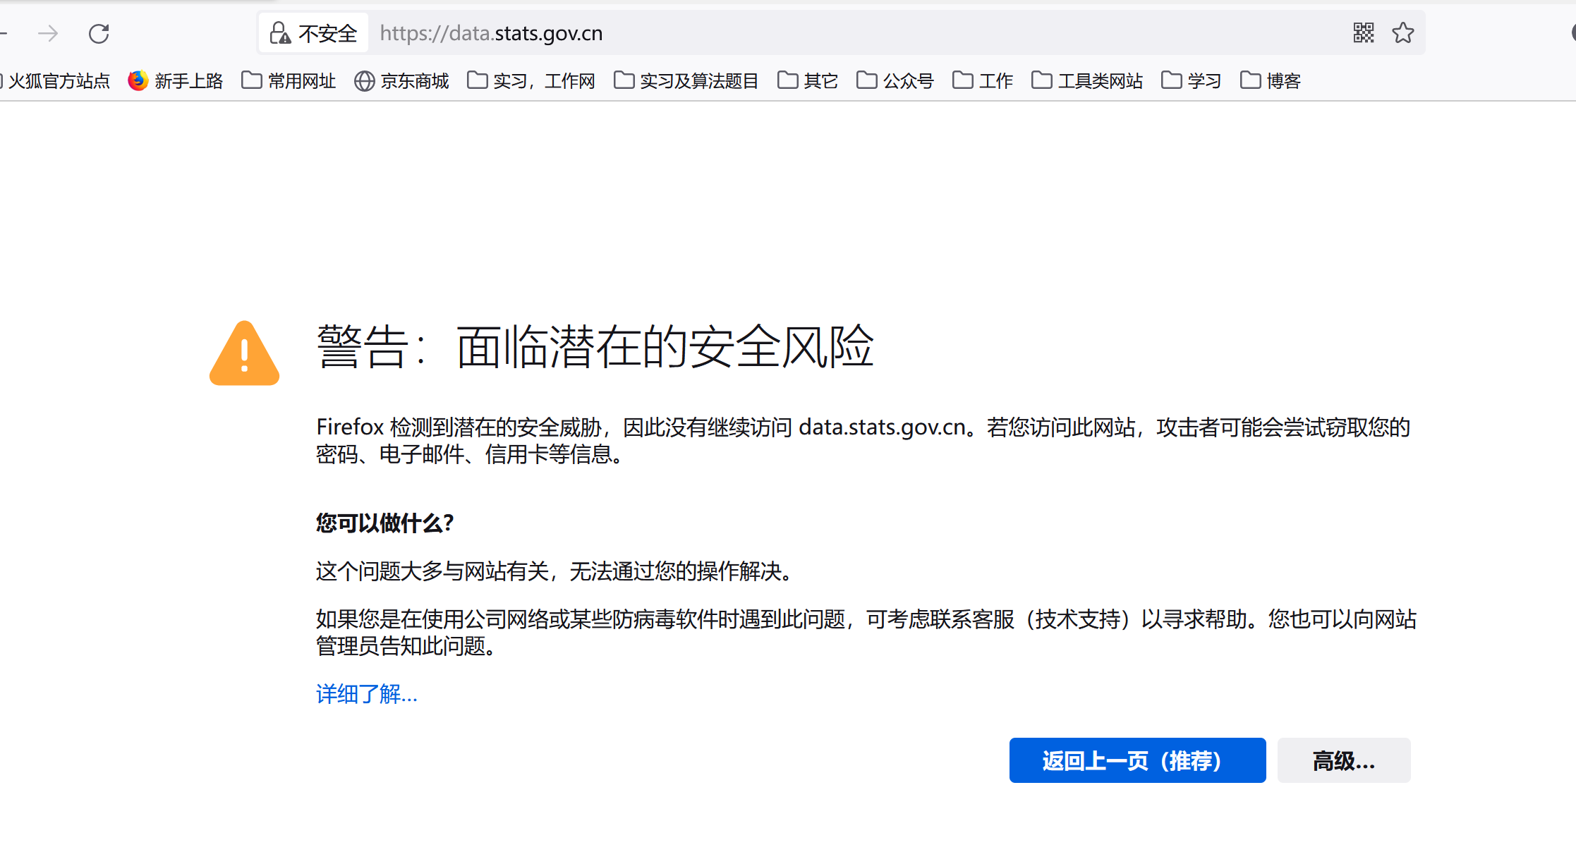Open the 新手上路 Firefox bookmark

click(176, 81)
